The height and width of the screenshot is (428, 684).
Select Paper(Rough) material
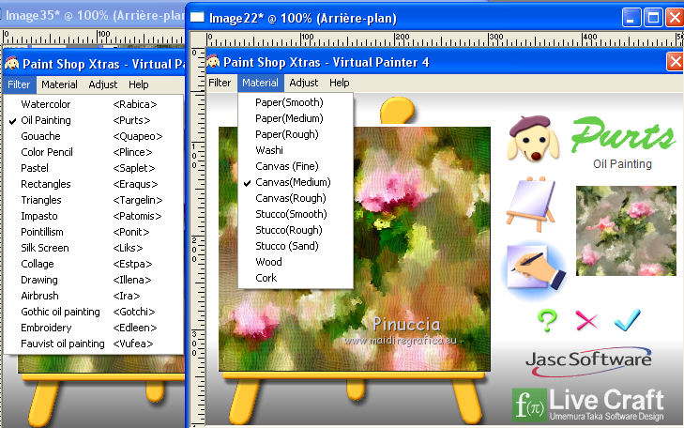(x=296, y=134)
